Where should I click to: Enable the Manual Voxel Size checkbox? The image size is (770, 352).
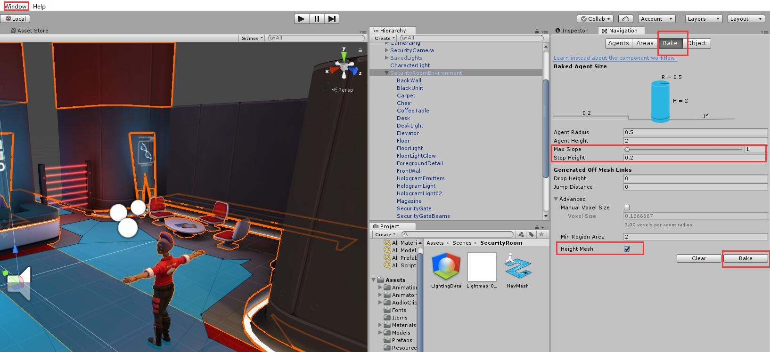627,208
